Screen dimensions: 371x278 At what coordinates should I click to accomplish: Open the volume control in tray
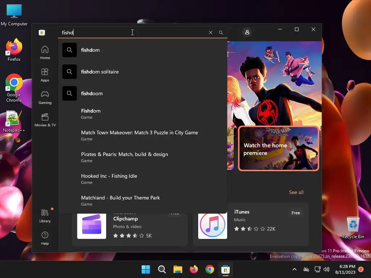point(326,269)
